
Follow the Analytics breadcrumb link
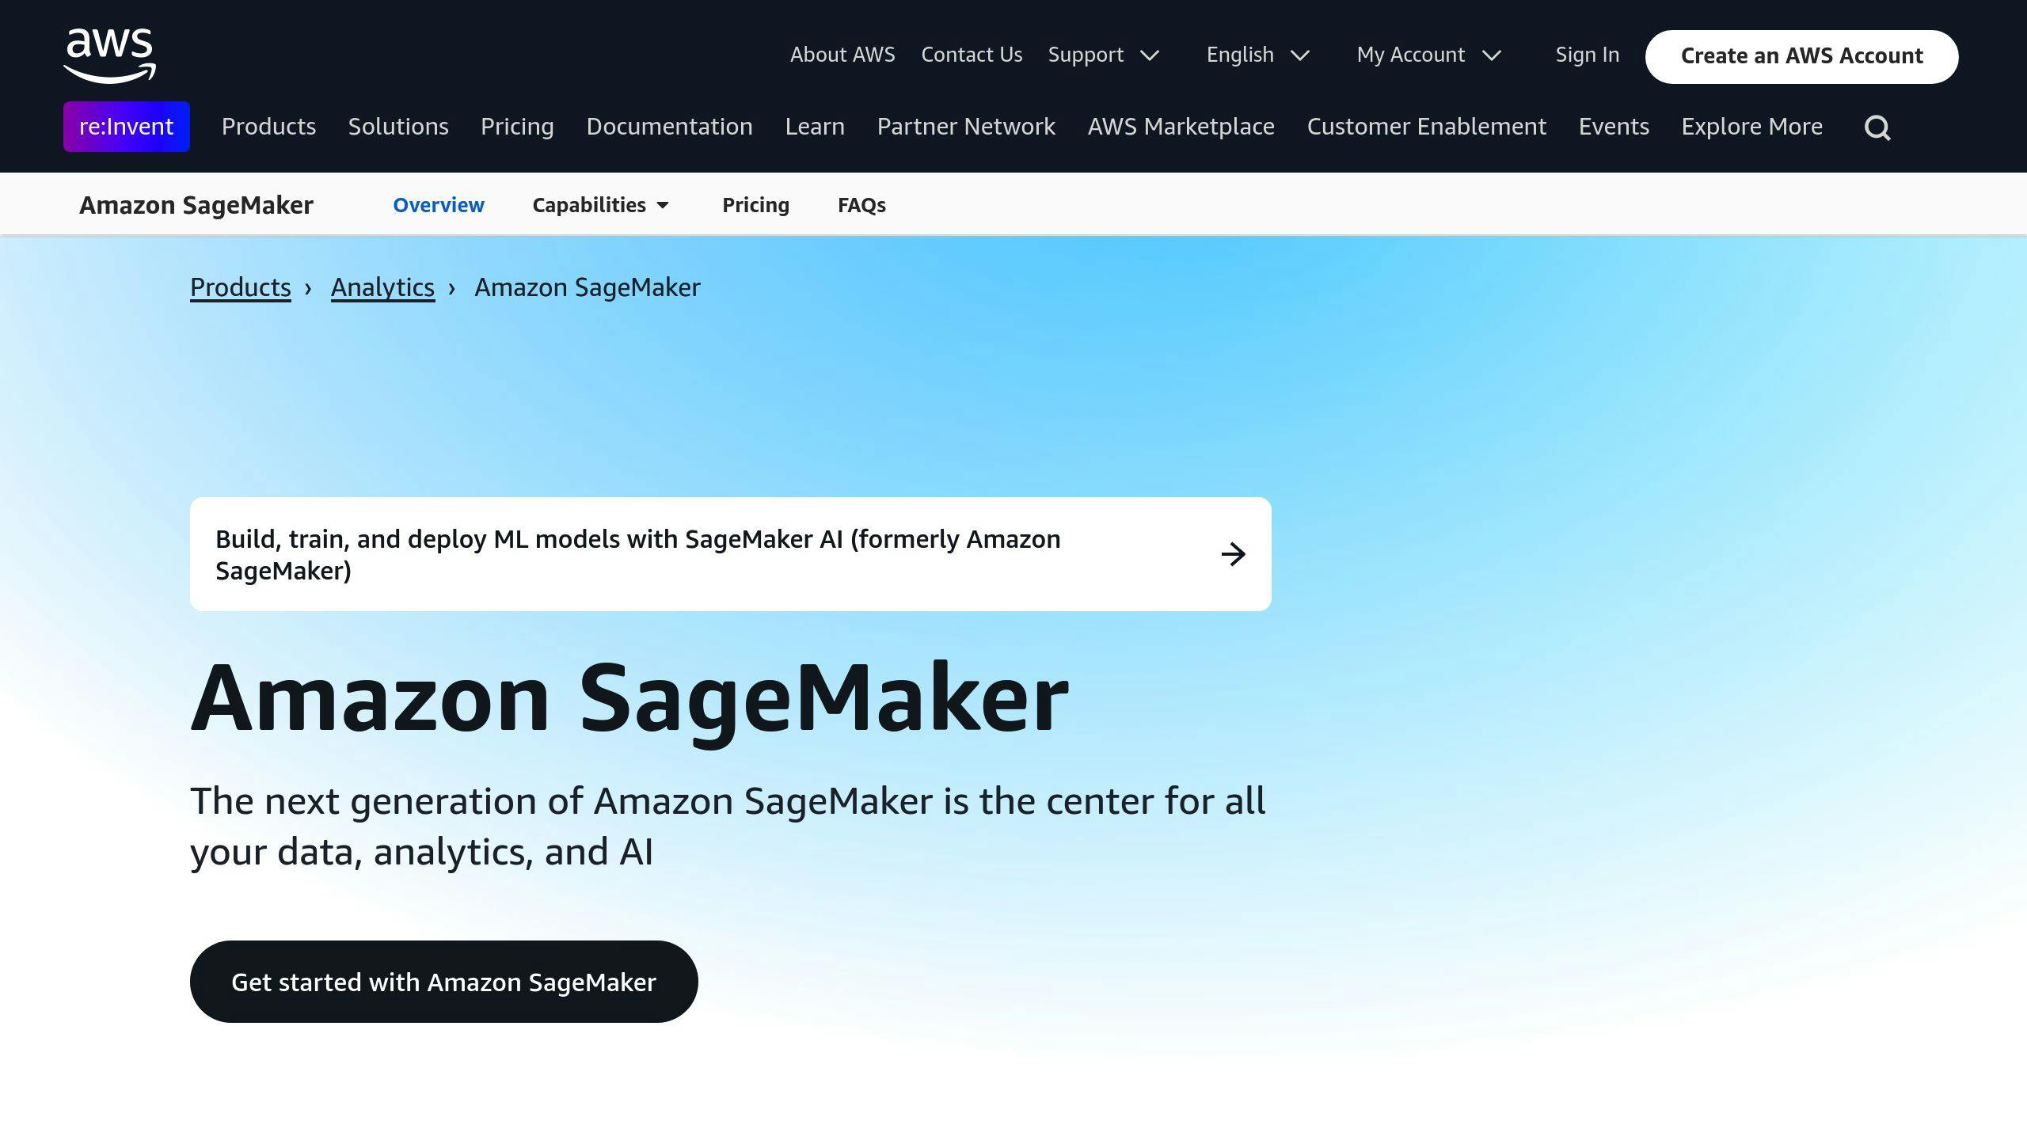382,287
